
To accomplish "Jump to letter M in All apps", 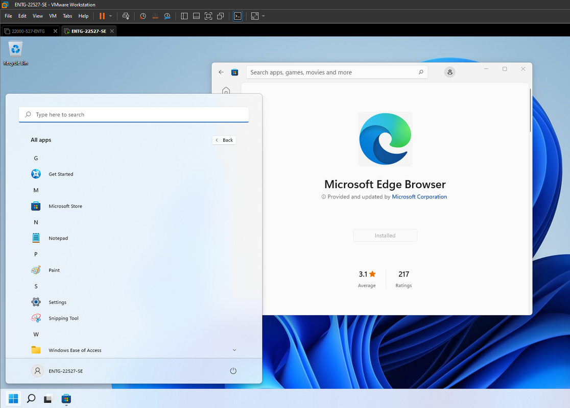I will click(x=36, y=190).
